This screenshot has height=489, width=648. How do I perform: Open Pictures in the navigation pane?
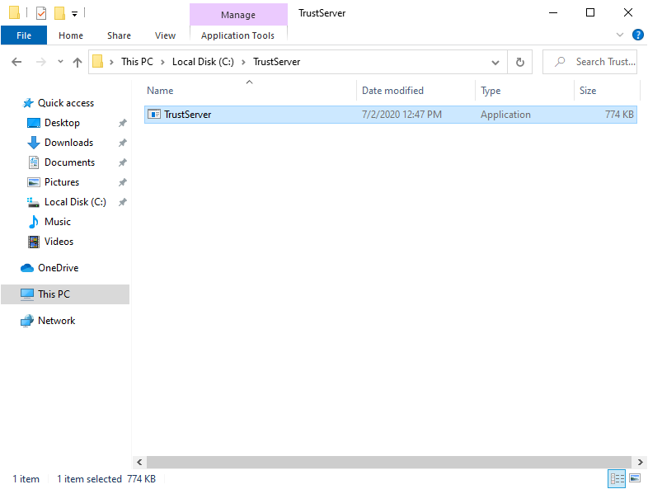point(62,182)
